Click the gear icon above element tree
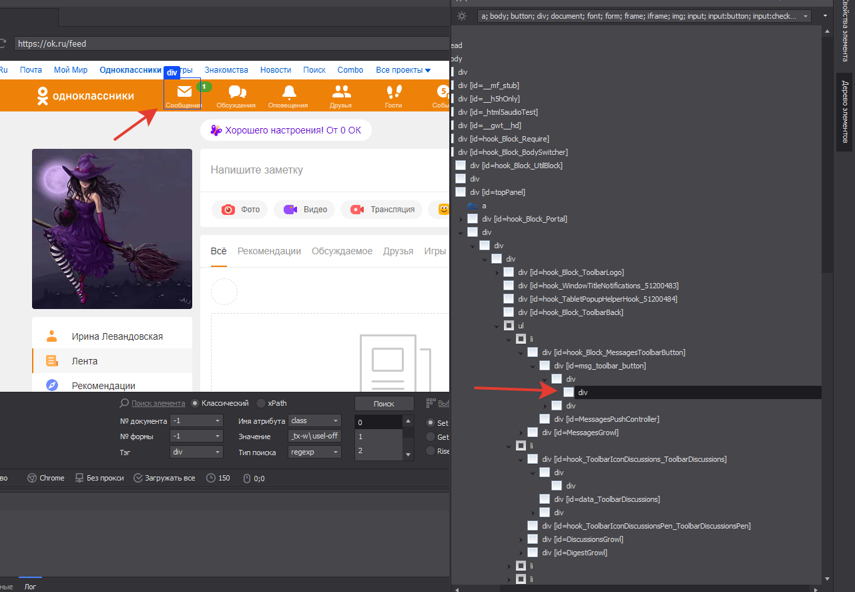855x592 pixels. point(462,16)
